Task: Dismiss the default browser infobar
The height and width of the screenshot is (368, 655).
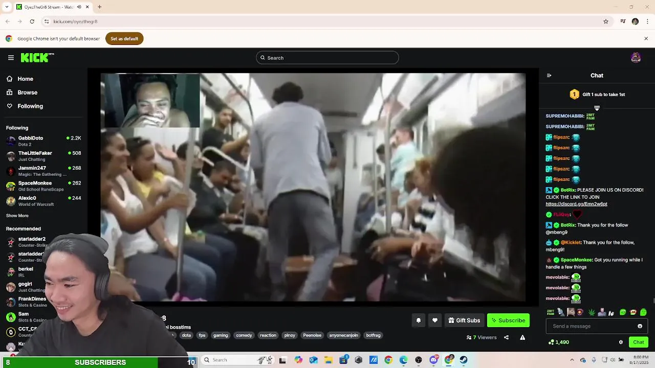Action: [x=646, y=39]
